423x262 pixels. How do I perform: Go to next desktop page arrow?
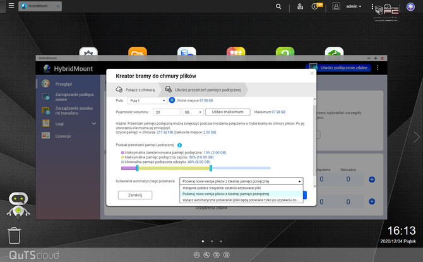417,137
